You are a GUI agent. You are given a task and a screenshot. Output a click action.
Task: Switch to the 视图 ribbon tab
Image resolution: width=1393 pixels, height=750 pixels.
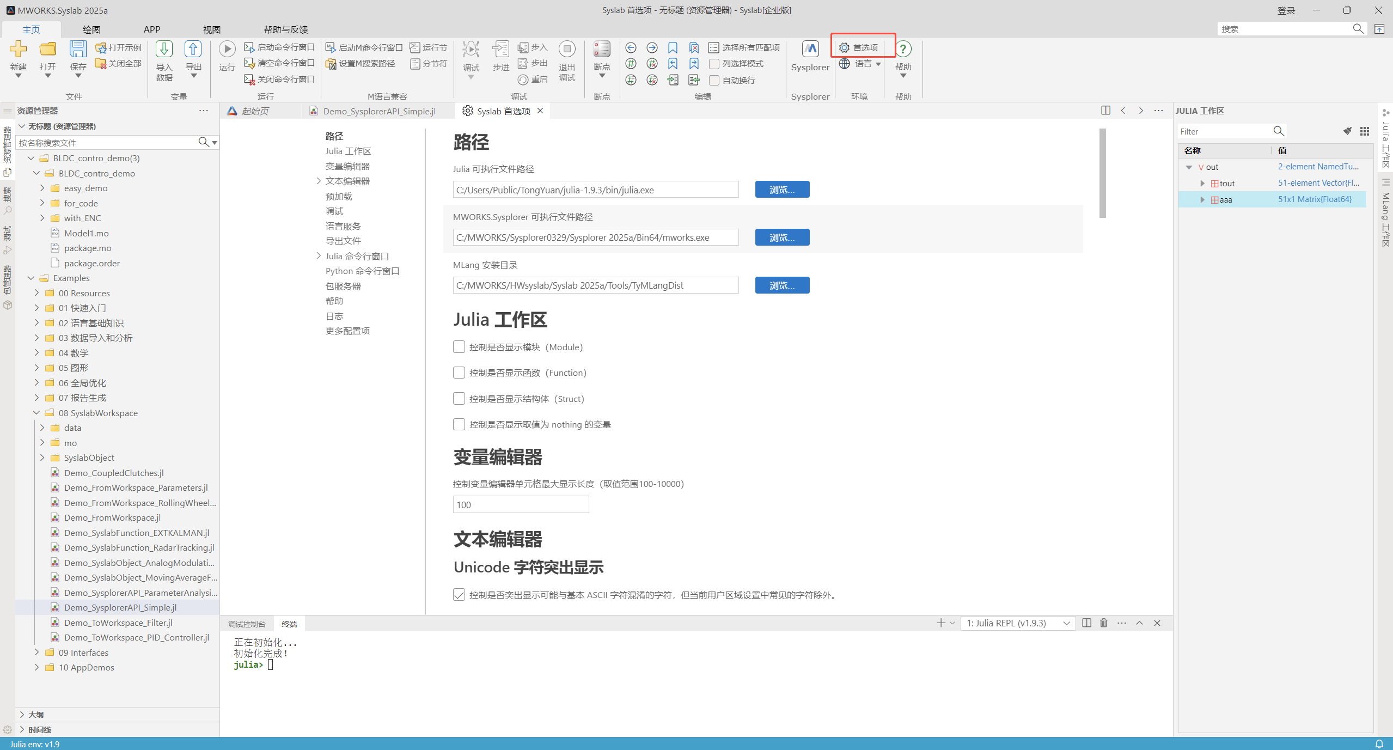click(x=212, y=29)
